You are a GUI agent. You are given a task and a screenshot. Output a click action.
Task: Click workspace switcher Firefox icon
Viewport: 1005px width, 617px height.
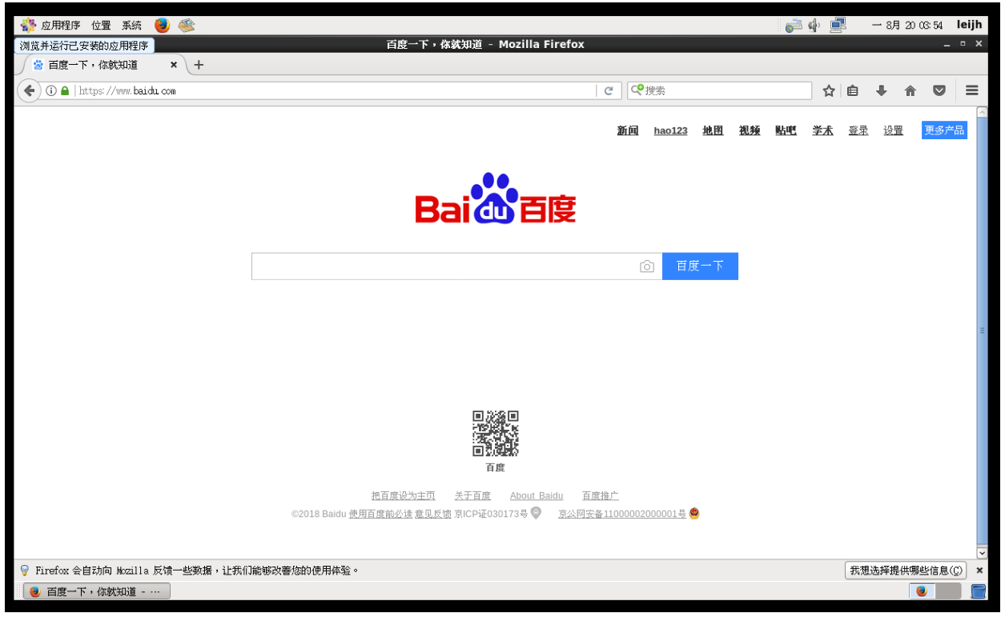(922, 591)
